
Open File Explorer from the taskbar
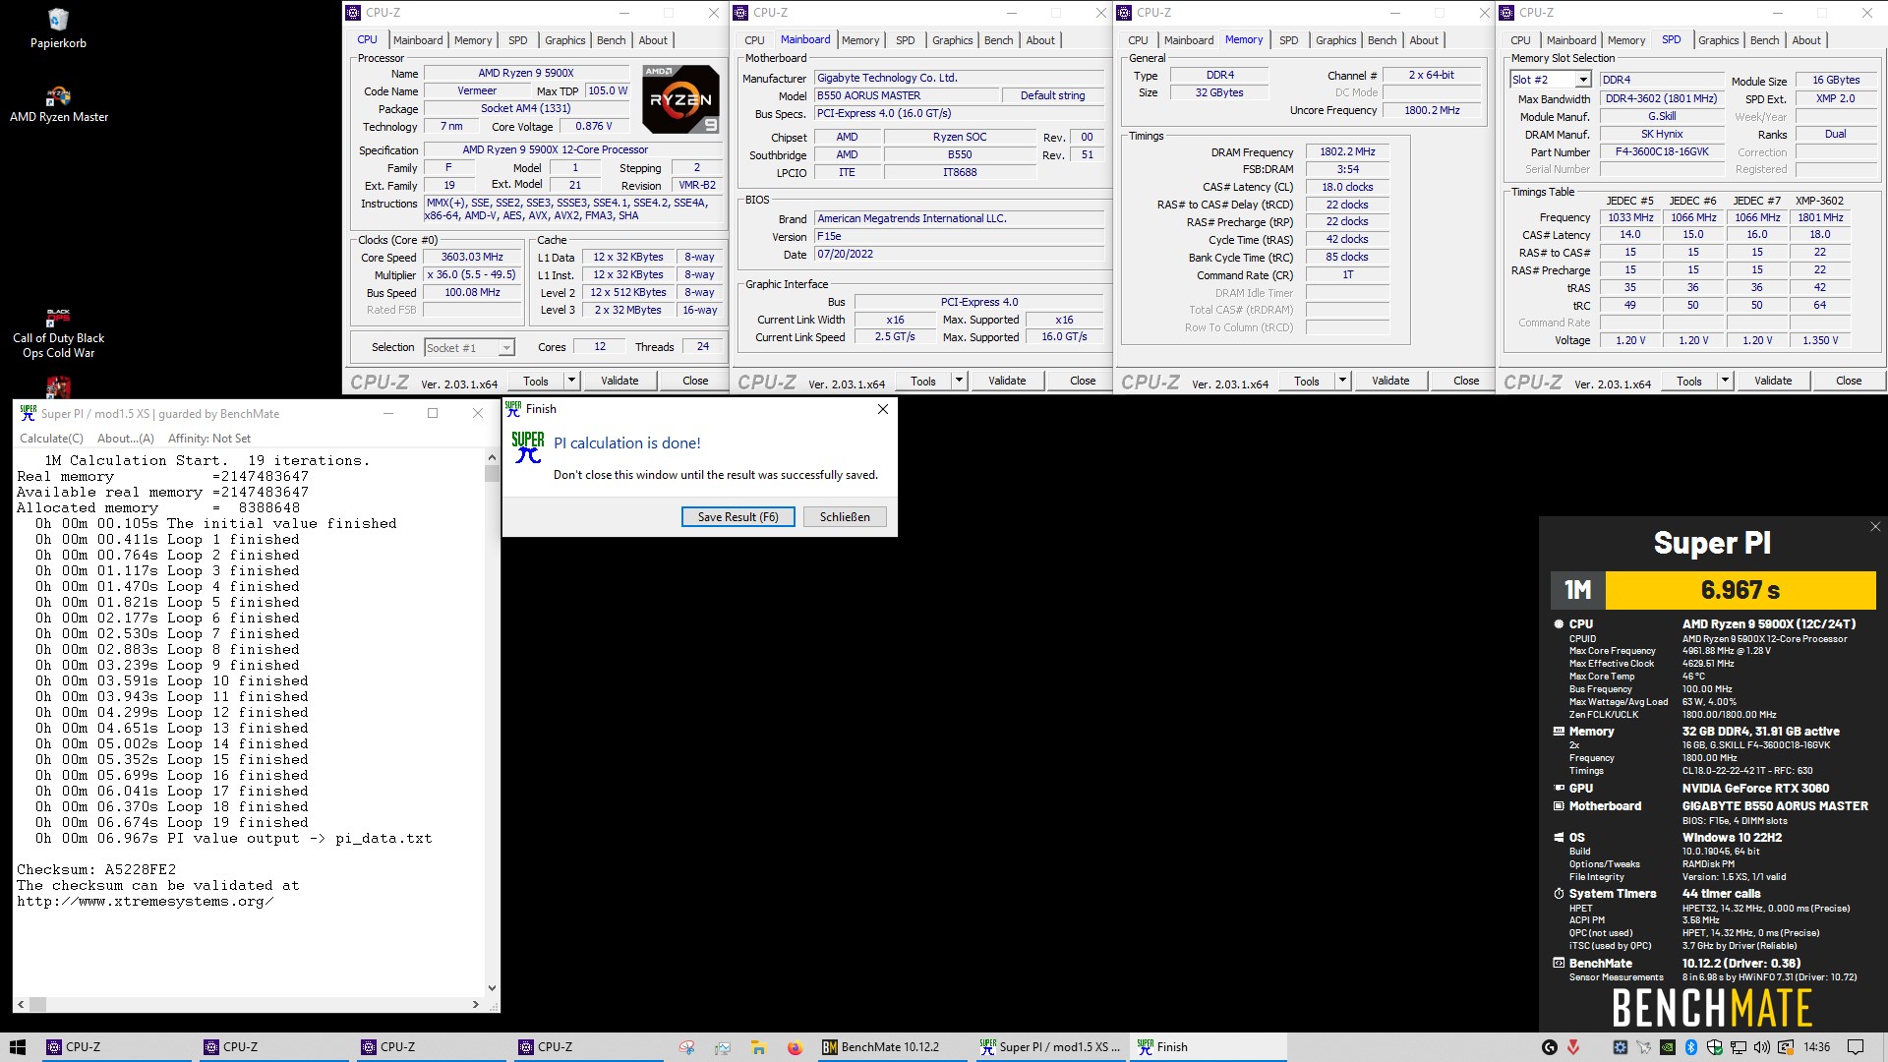pos(758,1047)
